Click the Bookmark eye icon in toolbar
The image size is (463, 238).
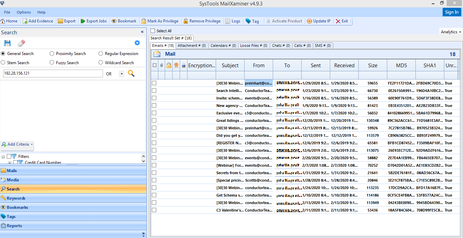(114, 21)
